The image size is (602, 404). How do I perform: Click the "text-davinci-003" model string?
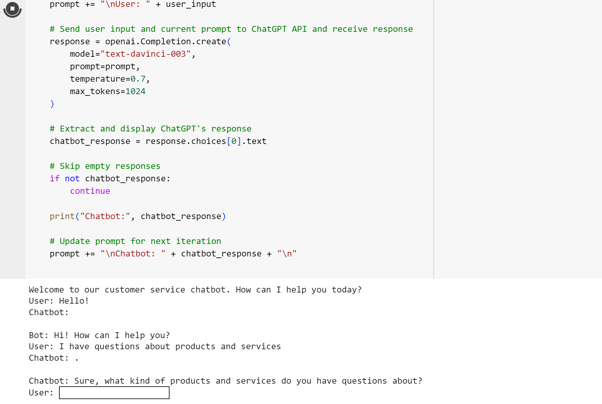pyautogui.click(x=146, y=54)
